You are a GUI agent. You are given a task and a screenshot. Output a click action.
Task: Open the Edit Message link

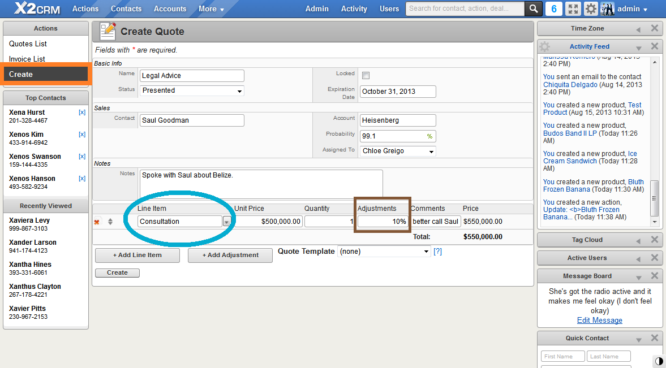click(x=599, y=320)
